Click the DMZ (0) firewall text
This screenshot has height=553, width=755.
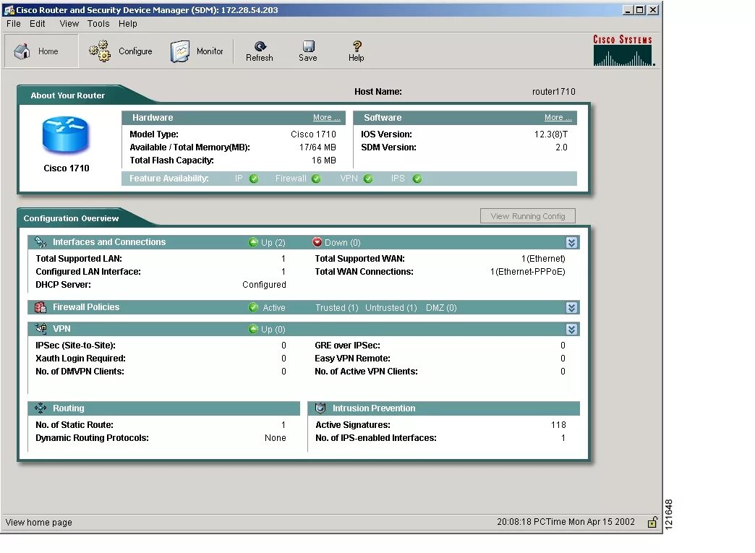(x=441, y=307)
